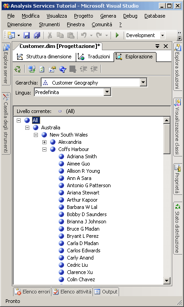Click the Redo arrow icon
This screenshot has height=307, width=184.
(x=99, y=35)
